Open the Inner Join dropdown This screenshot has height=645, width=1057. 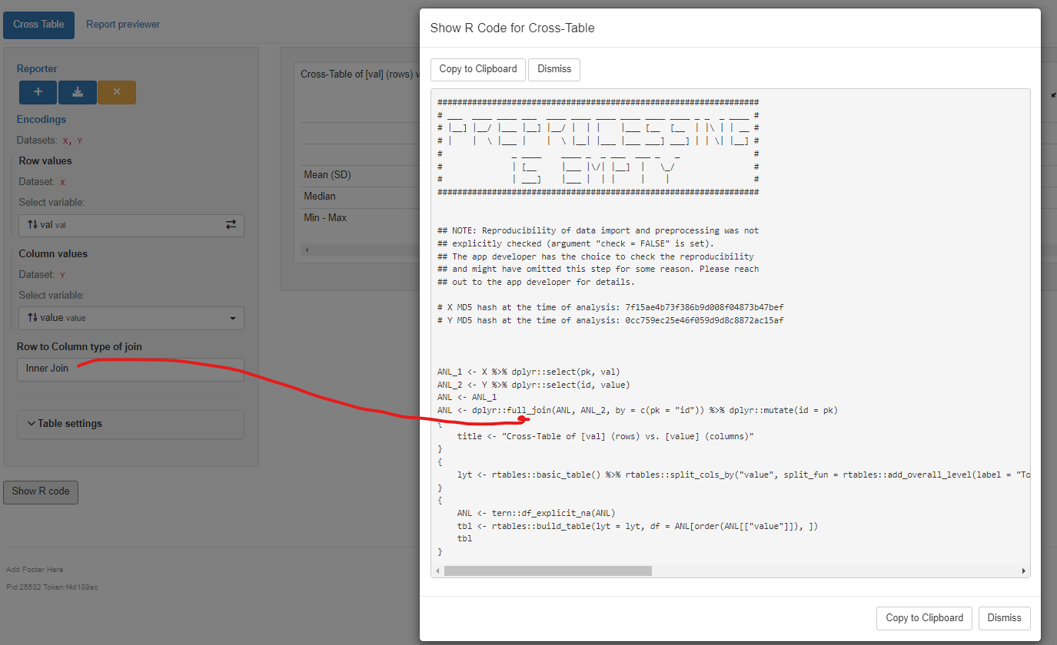(130, 369)
